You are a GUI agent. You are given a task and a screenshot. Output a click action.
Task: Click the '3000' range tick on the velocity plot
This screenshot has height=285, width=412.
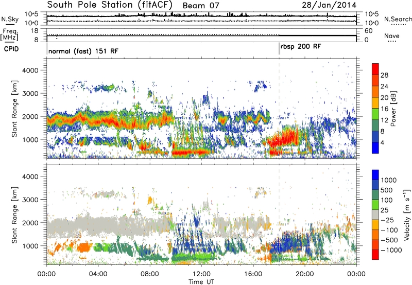click(30, 200)
